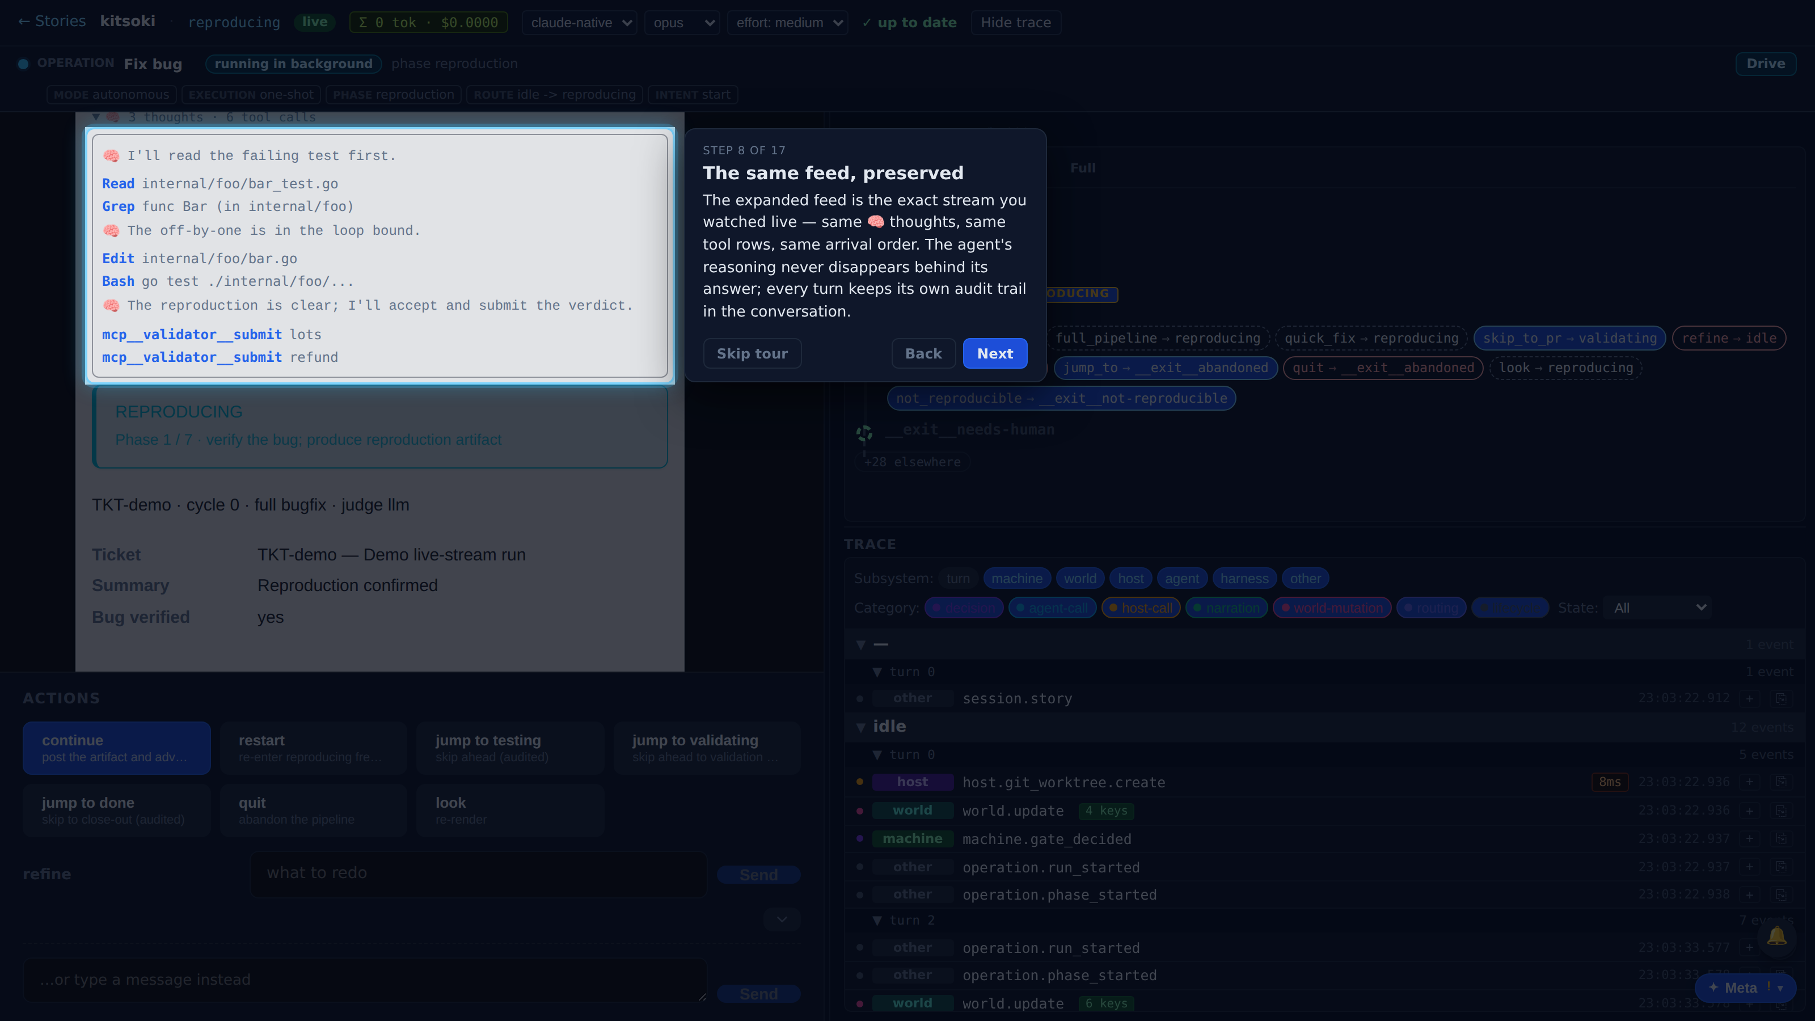Click the jump to testing action
Image resolution: width=1815 pixels, height=1021 pixels.
pyautogui.click(x=510, y=748)
